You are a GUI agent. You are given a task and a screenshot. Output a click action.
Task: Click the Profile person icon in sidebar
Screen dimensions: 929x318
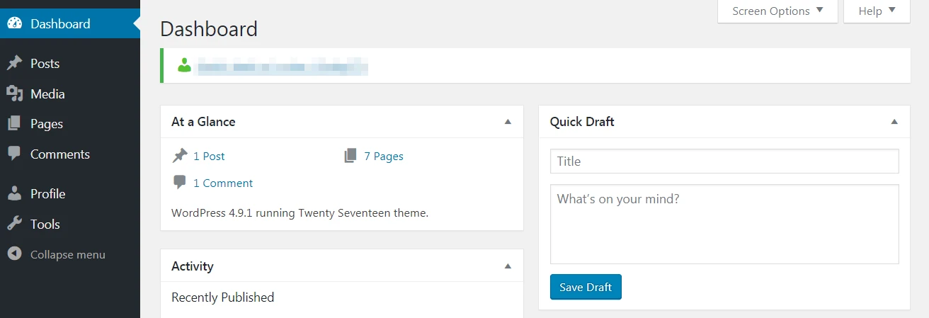14,194
